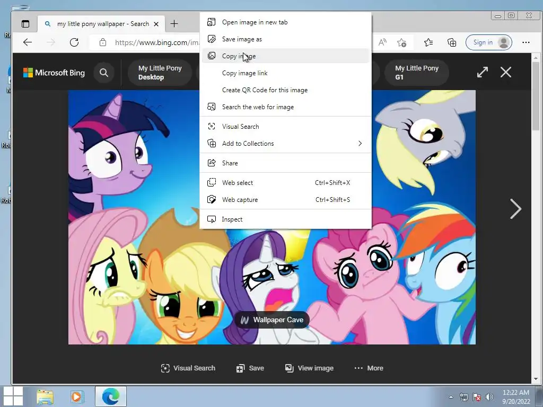Open the Wallpaper Cave source link
Viewport: 543px width, 407px height.
[x=272, y=320]
